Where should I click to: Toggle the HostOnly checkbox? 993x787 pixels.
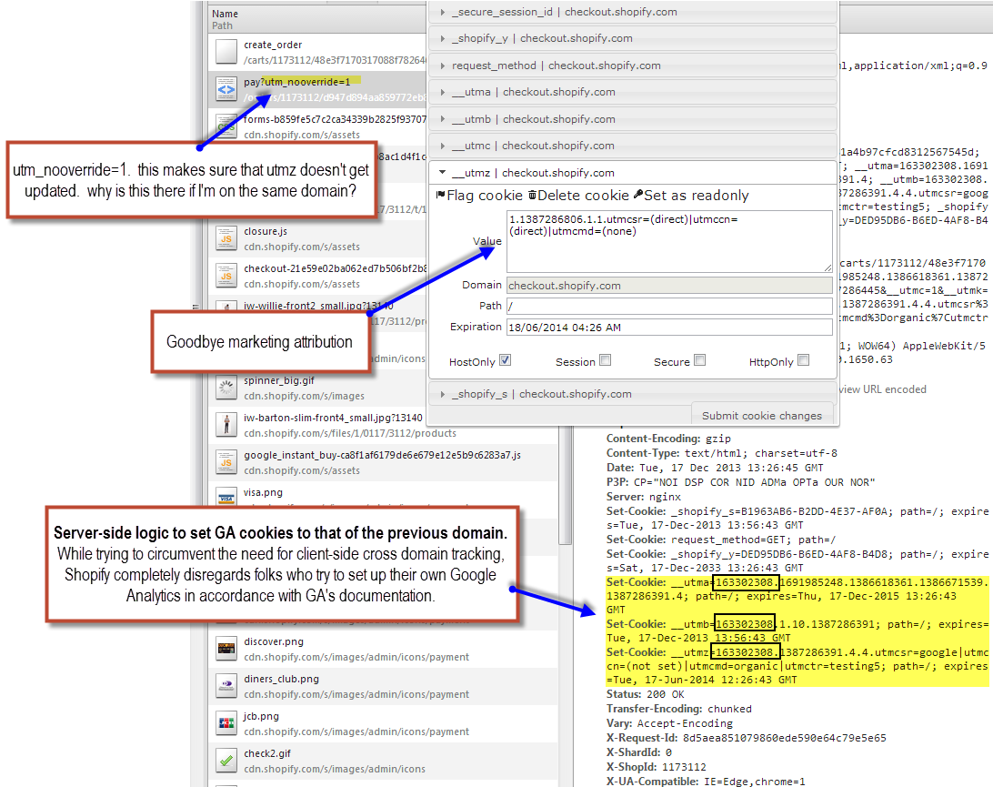pos(505,360)
